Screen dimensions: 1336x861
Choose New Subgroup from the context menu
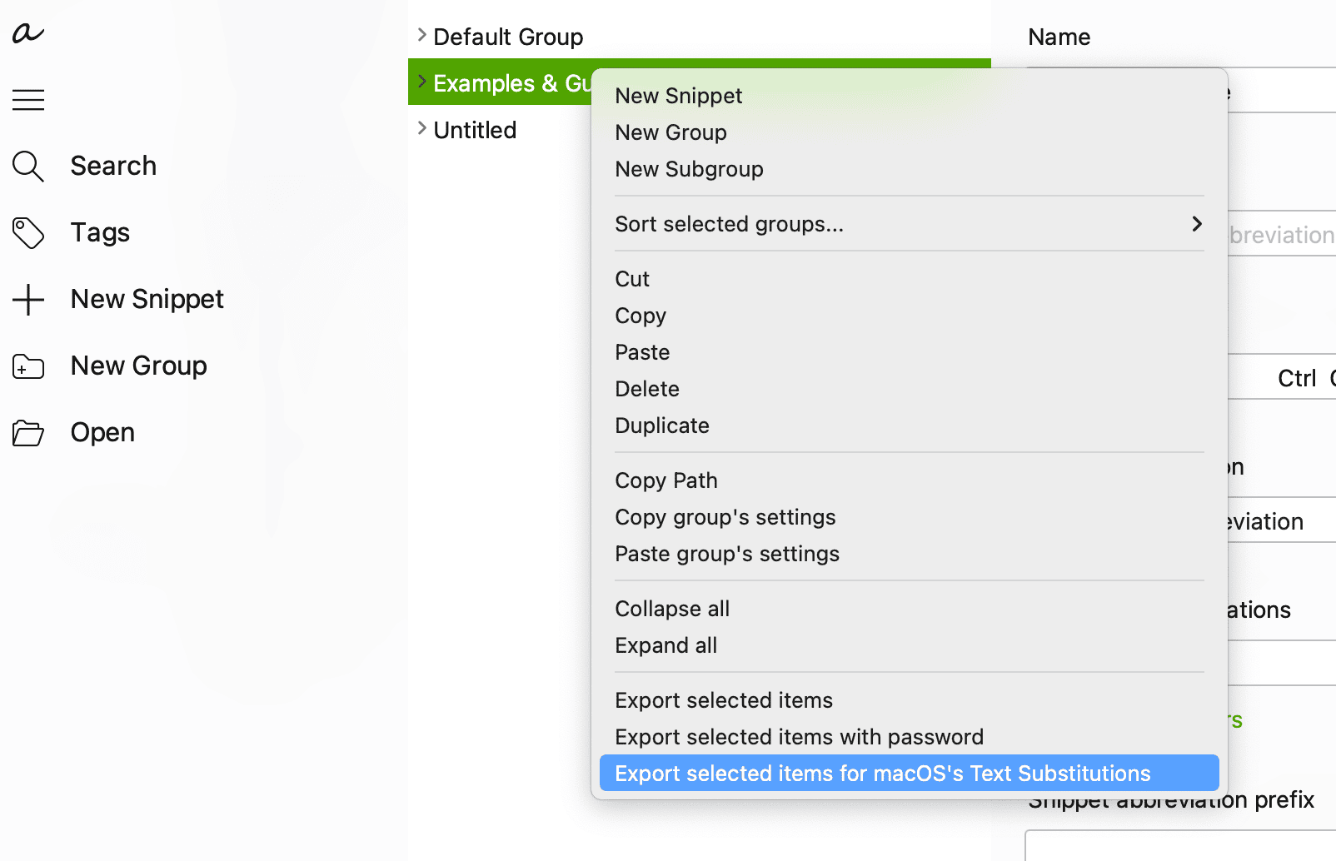[x=689, y=168]
